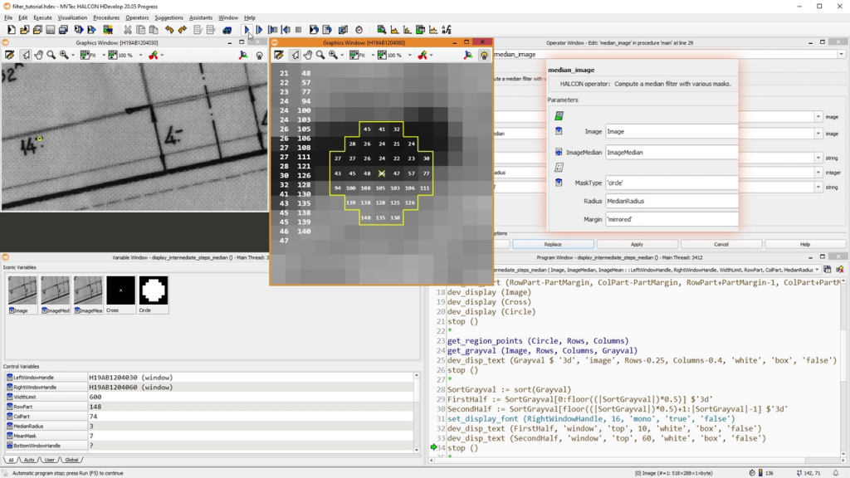850x478 pixels.
Task: Switch to the Global variables tab
Action: (72, 460)
